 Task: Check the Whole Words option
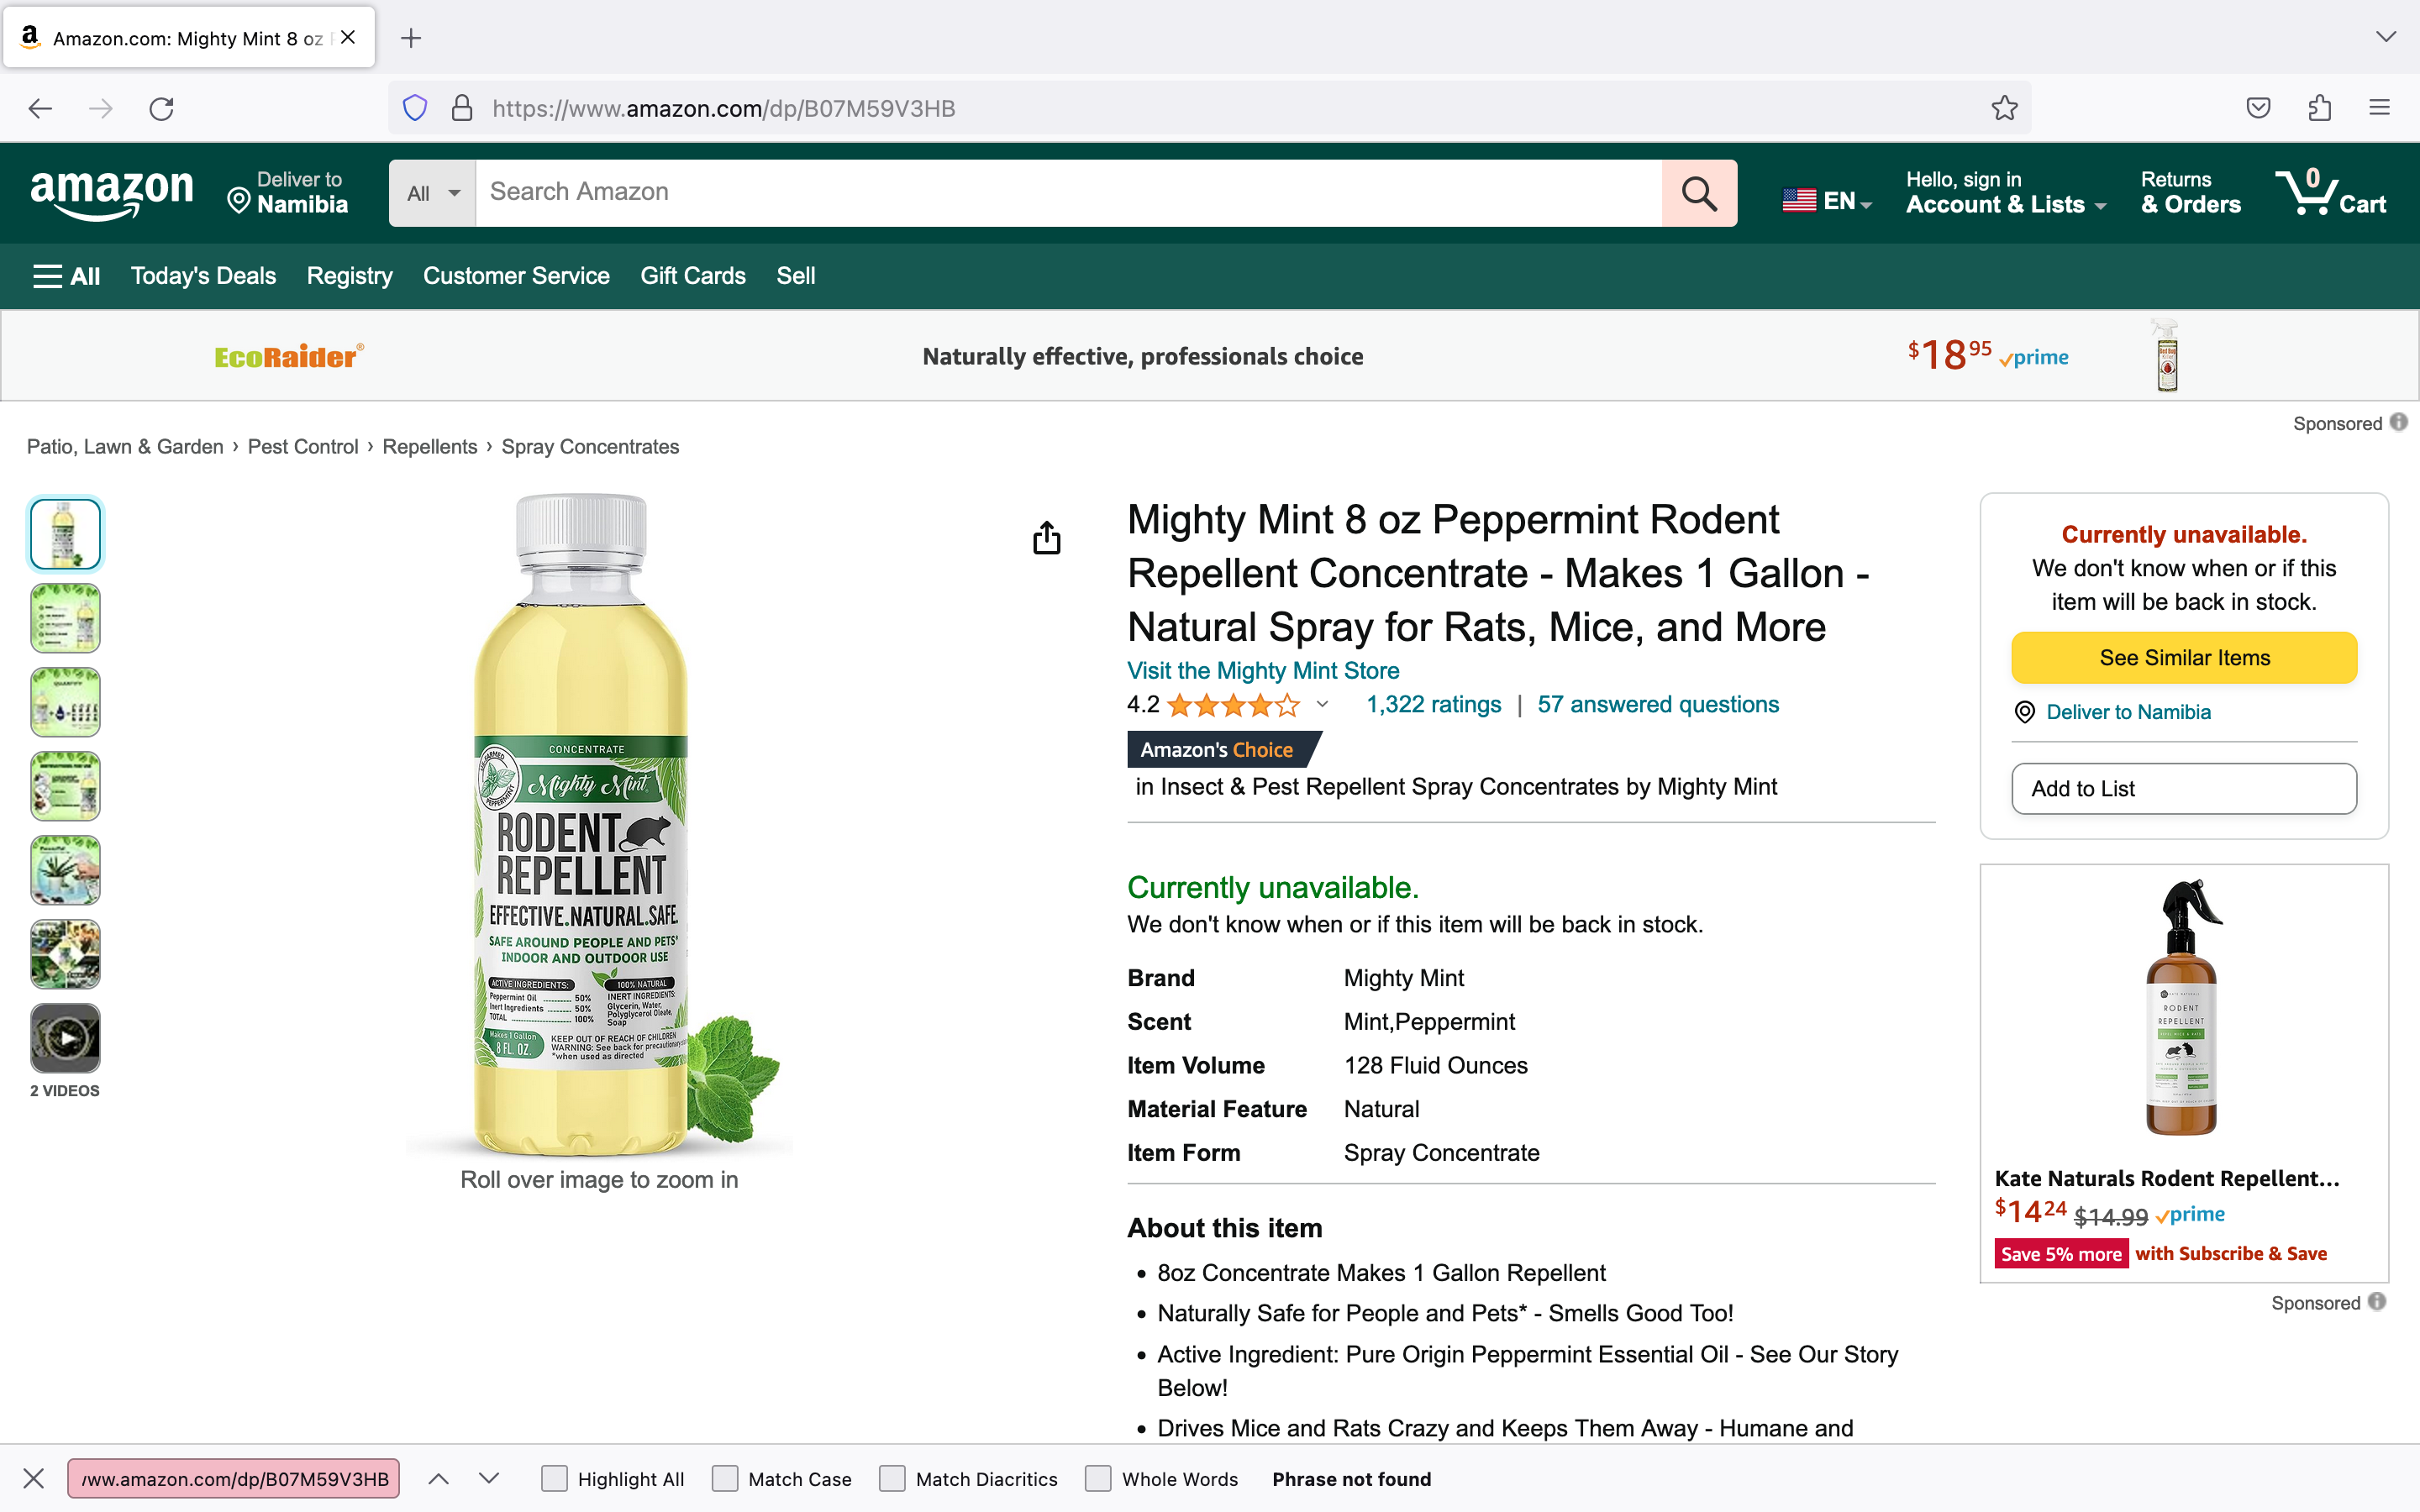point(1098,1478)
